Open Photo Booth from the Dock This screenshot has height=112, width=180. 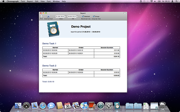coord(92,105)
